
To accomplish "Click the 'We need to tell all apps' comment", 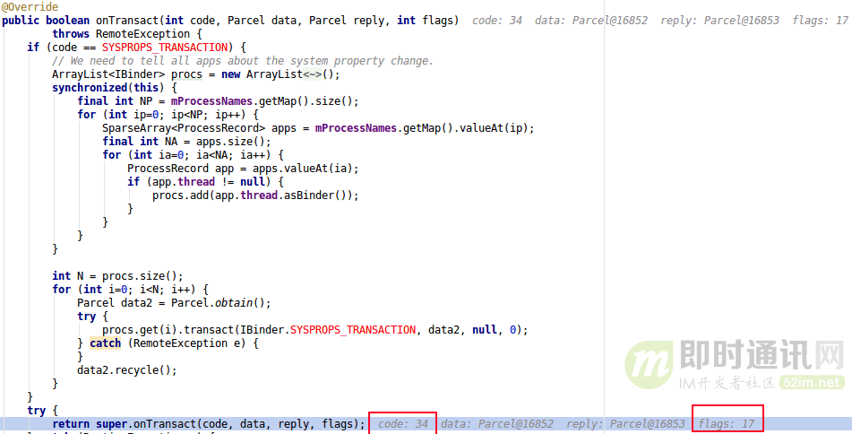I will [243, 61].
